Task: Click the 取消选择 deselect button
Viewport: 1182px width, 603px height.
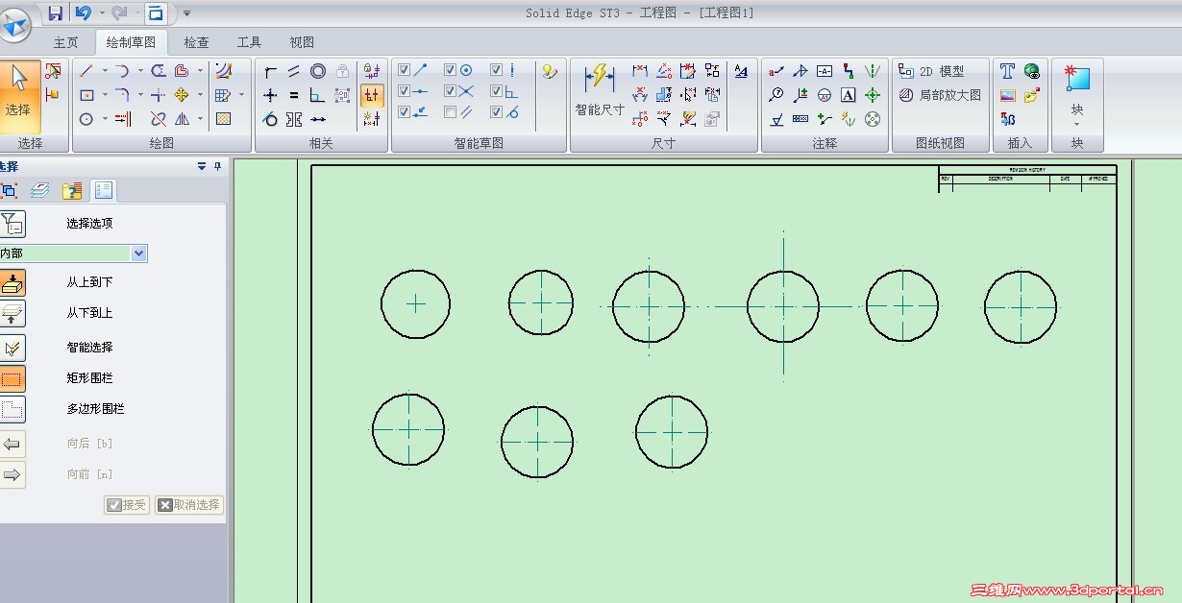Action: point(189,504)
